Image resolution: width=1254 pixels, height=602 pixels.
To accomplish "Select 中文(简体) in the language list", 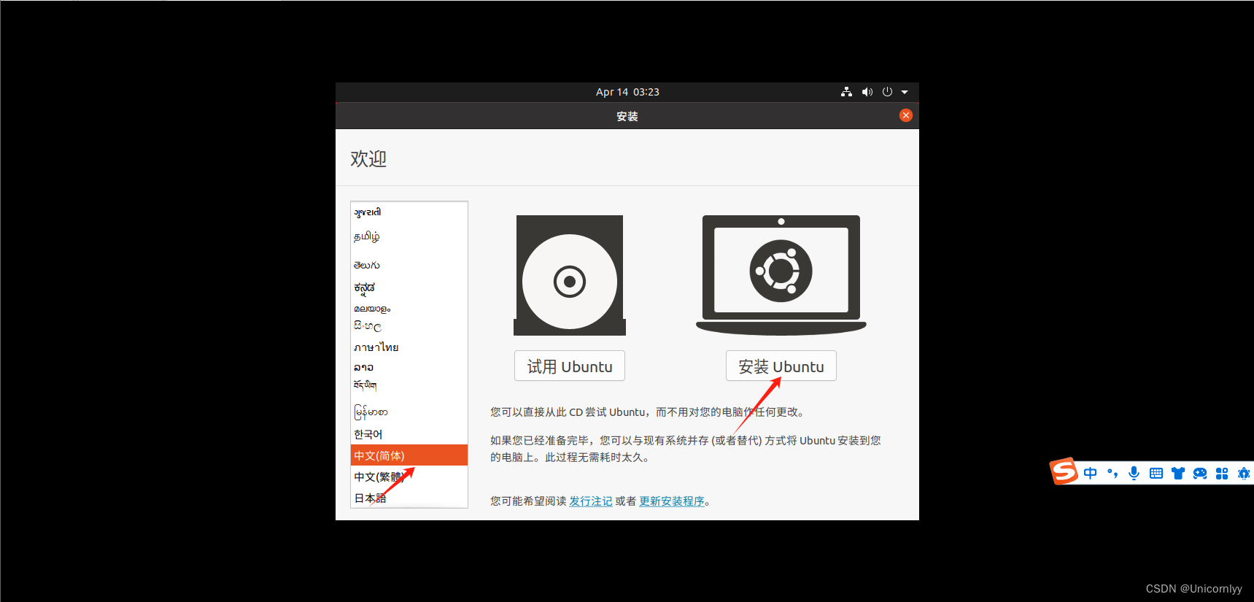I will tap(409, 455).
